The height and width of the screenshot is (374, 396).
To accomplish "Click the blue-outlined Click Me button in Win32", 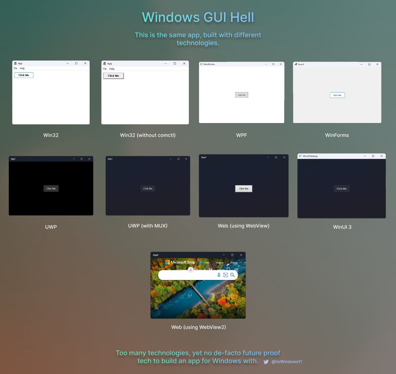I will click(24, 75).
